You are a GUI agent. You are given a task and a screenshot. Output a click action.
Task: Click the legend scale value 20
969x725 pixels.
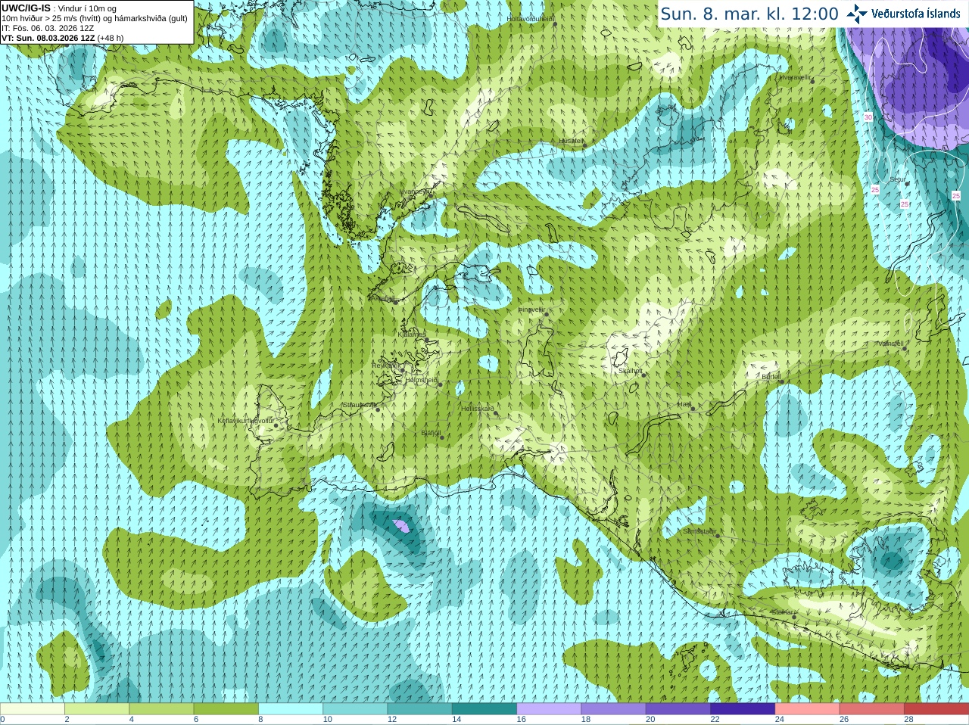click(650, 720)
